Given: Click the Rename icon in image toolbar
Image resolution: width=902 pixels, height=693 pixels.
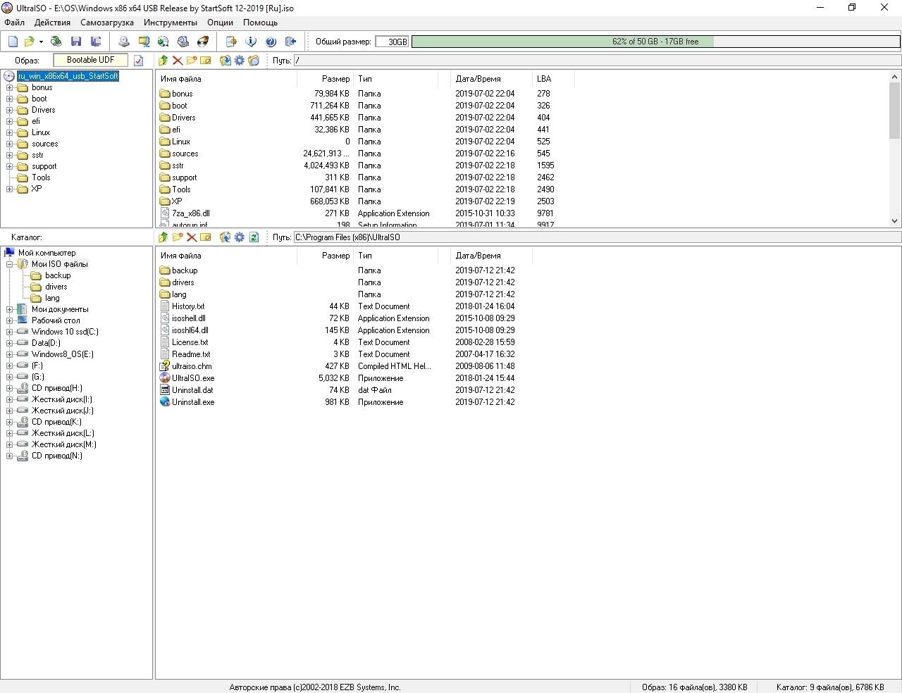Looking at the screenshot, I should click(206, 61).
